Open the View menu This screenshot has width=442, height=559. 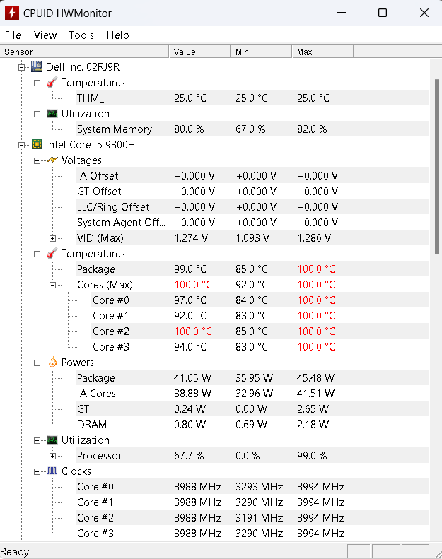click(x=45, y=35)
